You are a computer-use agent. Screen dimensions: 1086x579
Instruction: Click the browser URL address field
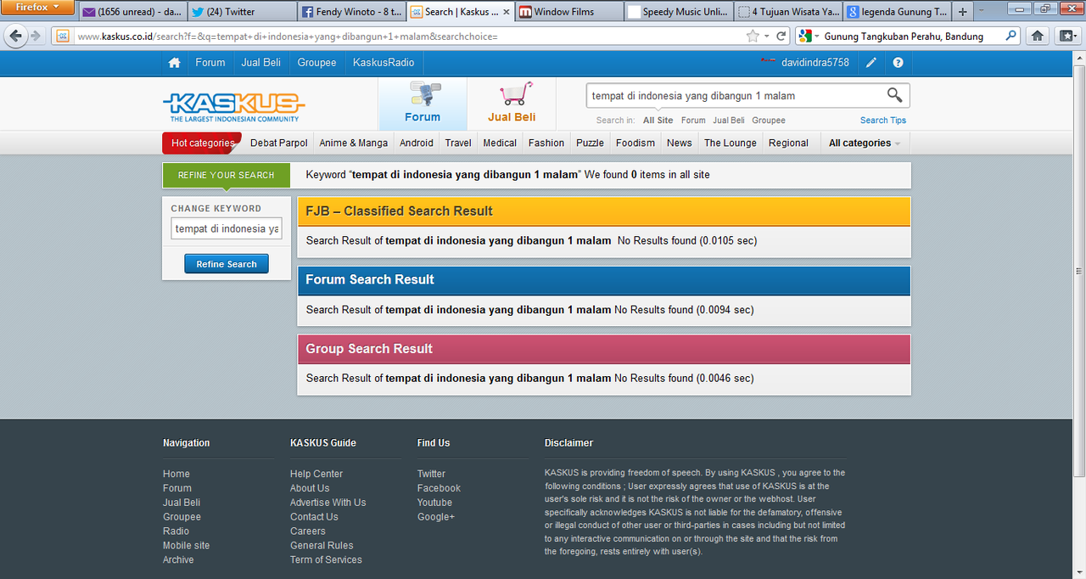tap(407, 37)
